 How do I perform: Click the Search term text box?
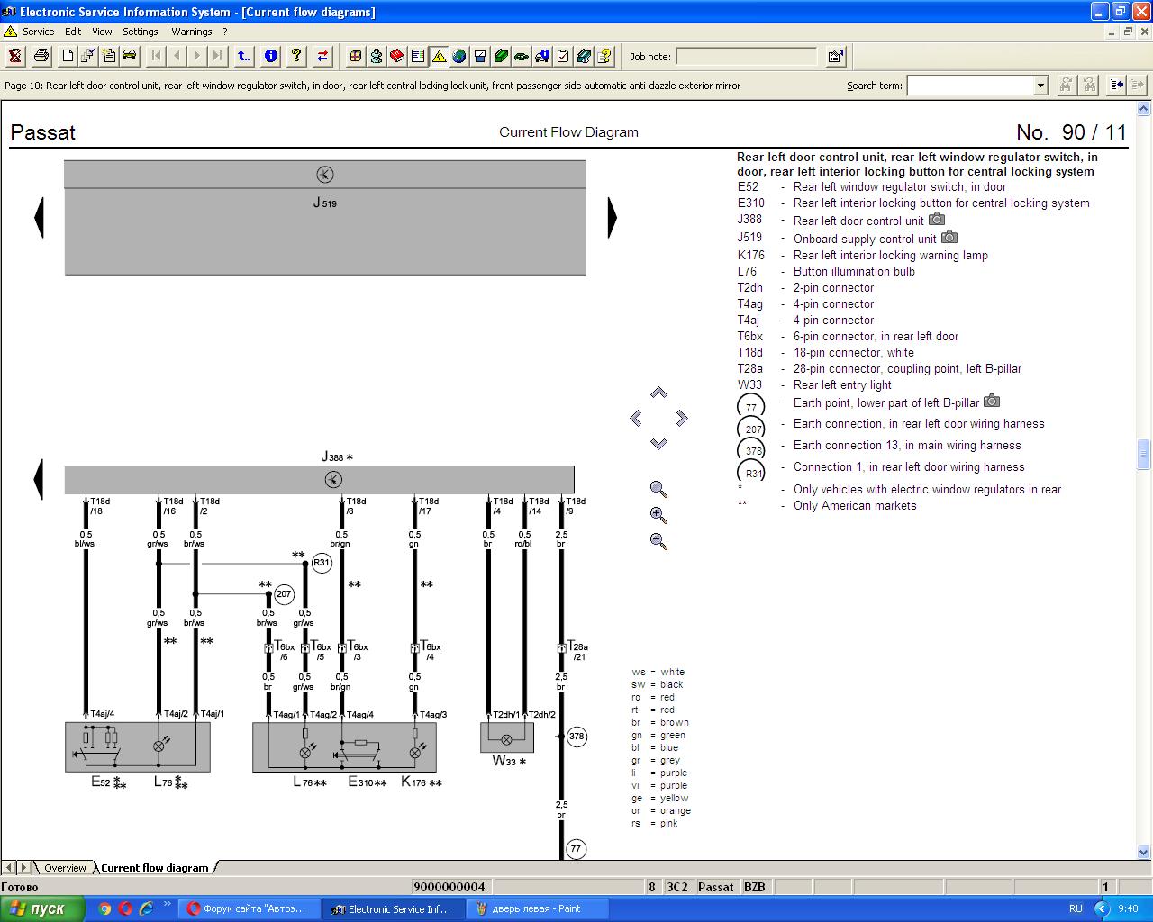pyautogui.click(x=970, y=86)
